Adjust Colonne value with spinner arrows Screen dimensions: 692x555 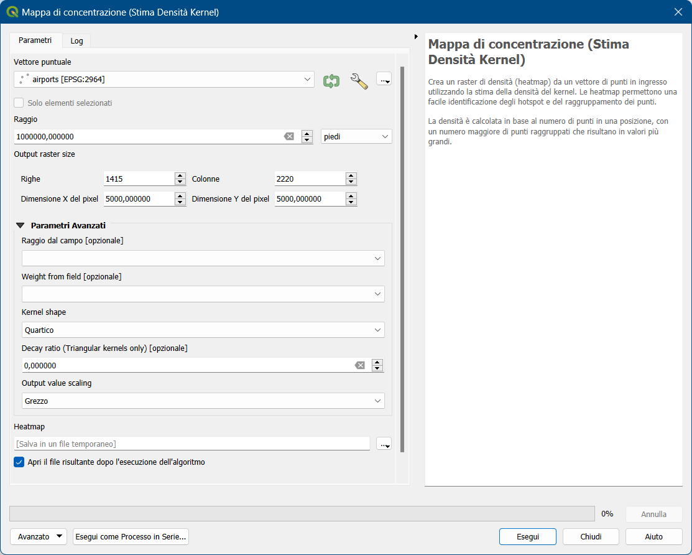351,179
